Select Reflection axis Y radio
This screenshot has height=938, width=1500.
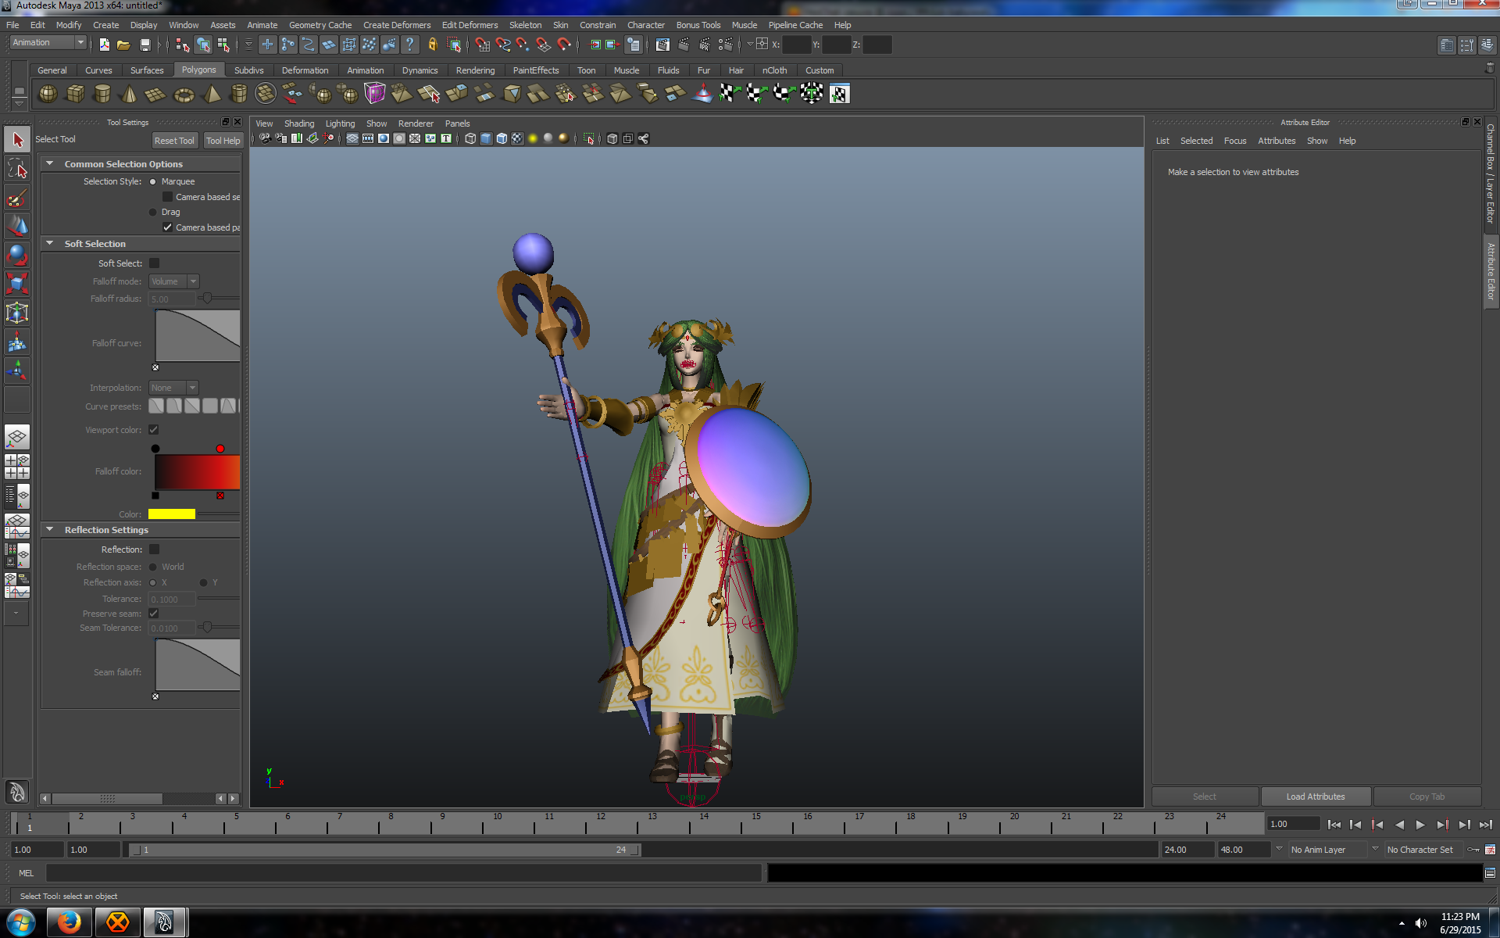(x=204, y=582)
